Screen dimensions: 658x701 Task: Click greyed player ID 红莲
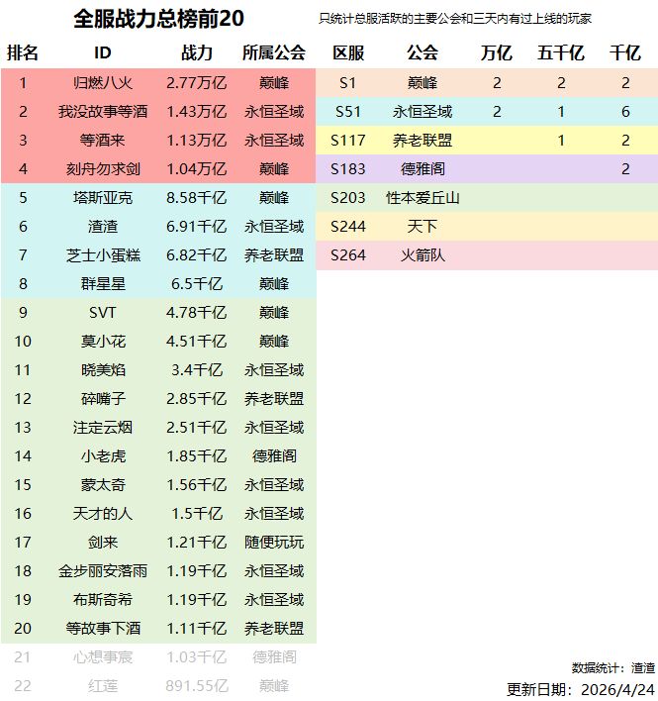[x=103, y=686]
